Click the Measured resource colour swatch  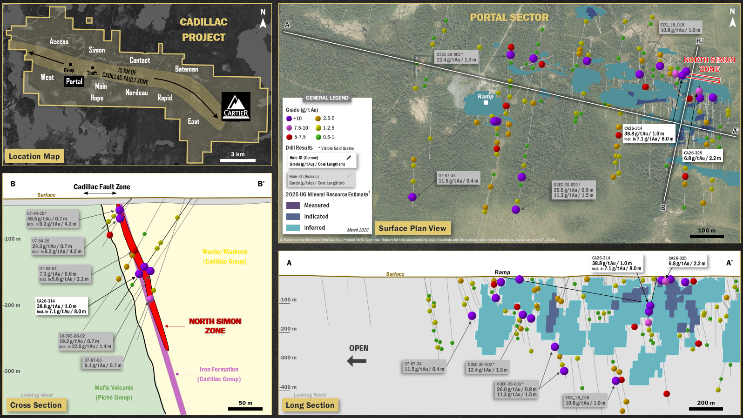[x=293, y=206]
